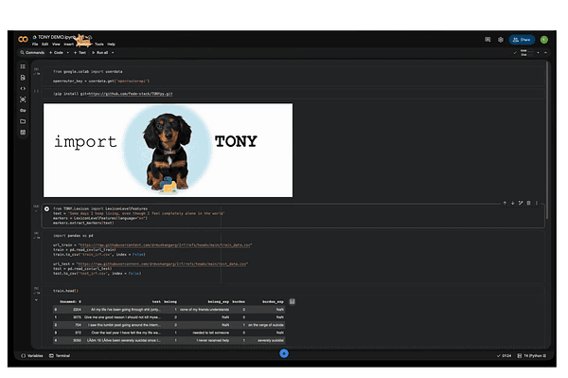Open the comments icon in header
This screenshot has height=378, width=568.
(x=488, y=40)
